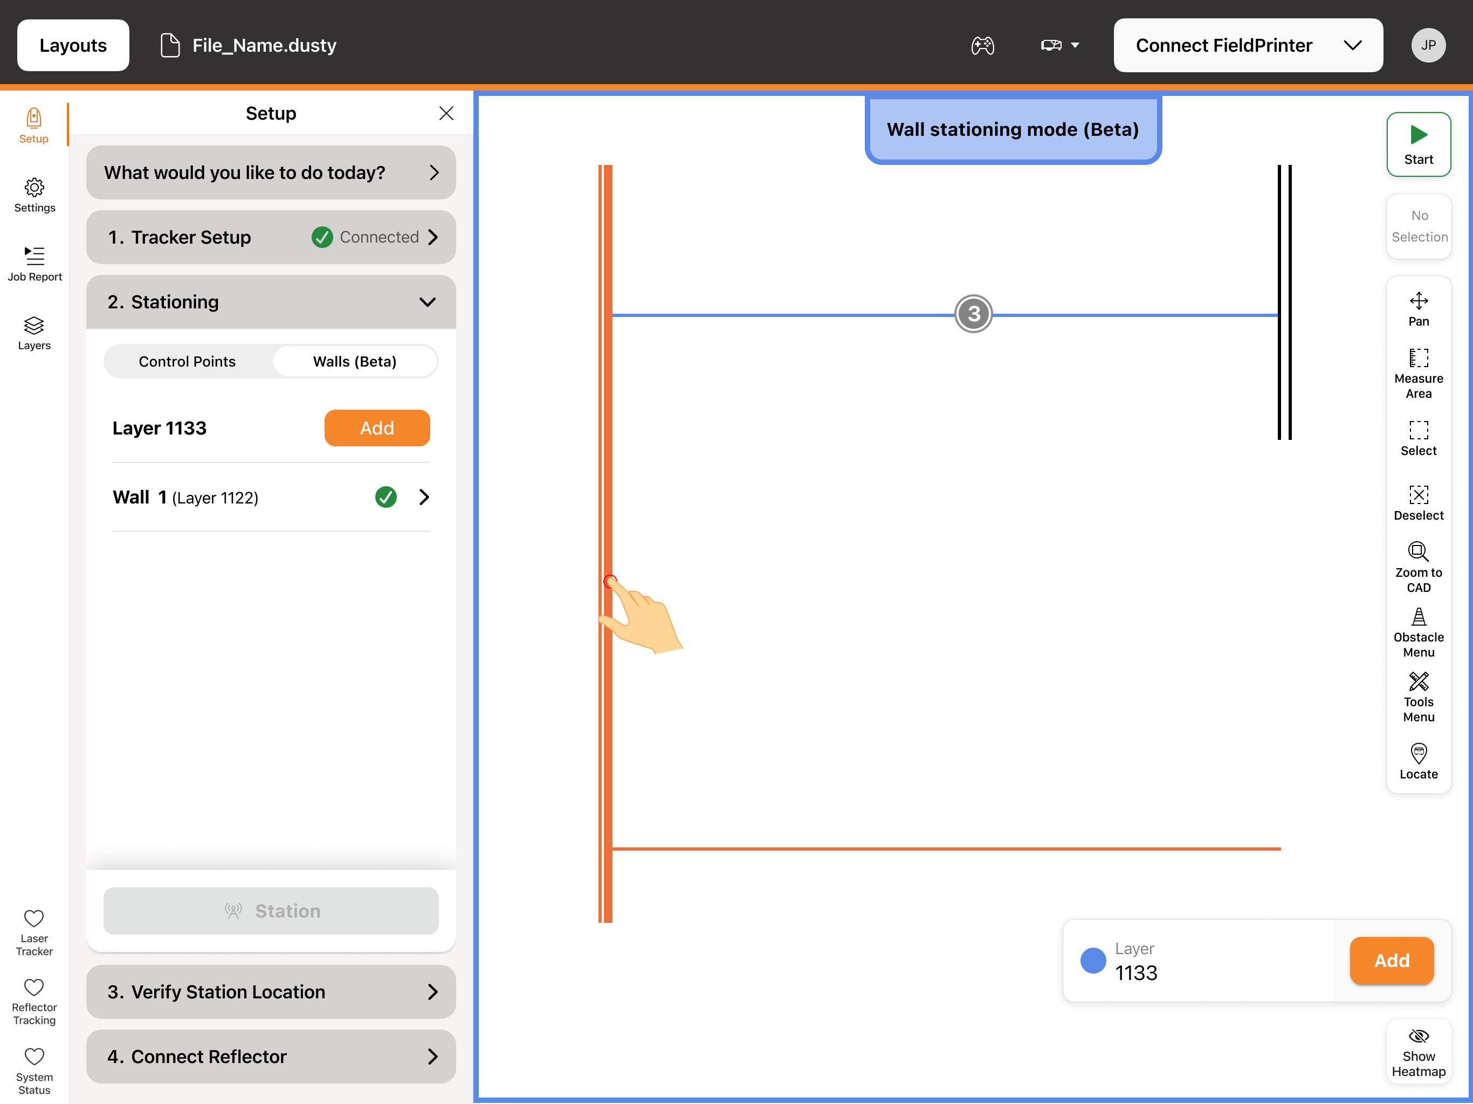Expand What would you like to do today
Viewport: 1473px width, 1104px height.
[271, 172]
